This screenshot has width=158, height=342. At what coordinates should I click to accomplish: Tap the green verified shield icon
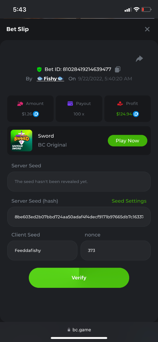pos(39,69)
